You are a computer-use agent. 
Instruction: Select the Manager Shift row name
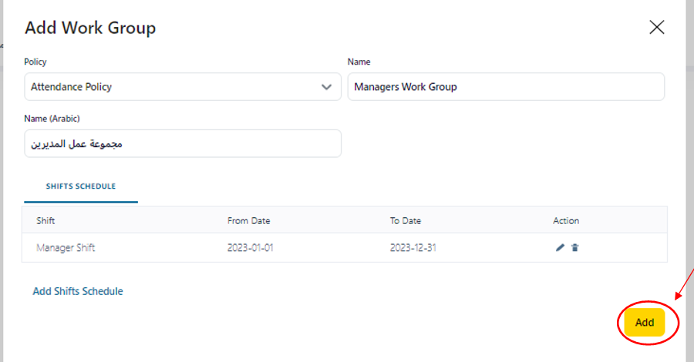66,248
